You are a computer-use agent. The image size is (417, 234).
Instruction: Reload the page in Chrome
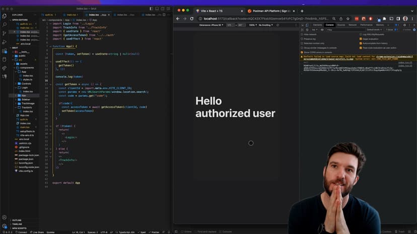[192, 19]
